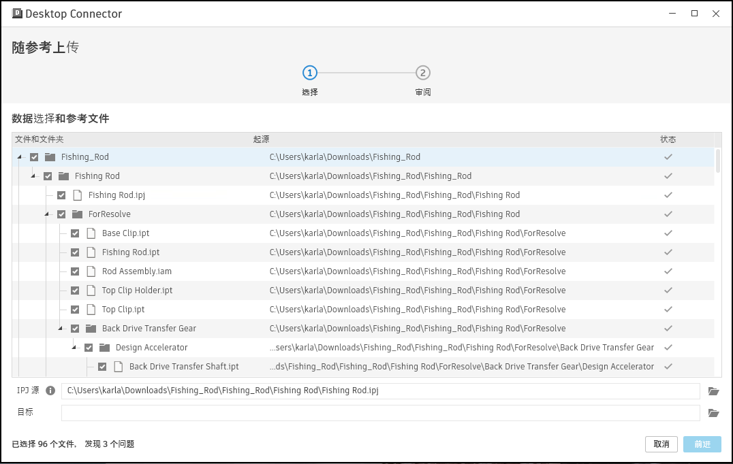The image size is (733, 464).
Task: Select the ForResolve folder name
Action: point(110,214)
